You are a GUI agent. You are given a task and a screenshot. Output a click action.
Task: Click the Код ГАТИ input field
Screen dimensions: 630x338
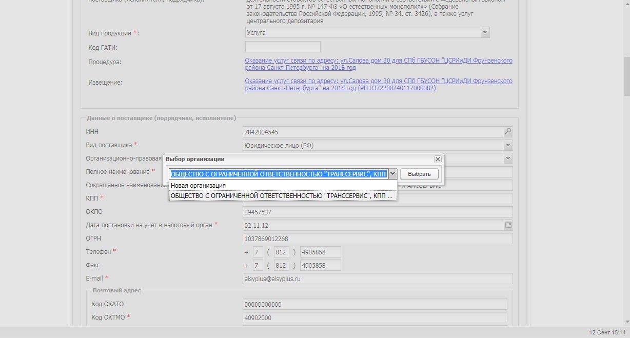point(283,47)
